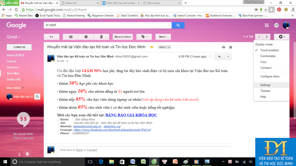Open the Starred folder
Screen dimensions: 296x166
click(x=11, y=61)
